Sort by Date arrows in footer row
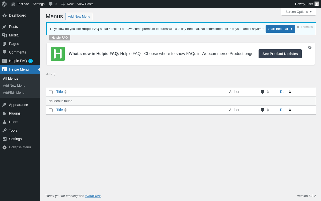This screenshot has width=321, height=201. tap(290, 110)
